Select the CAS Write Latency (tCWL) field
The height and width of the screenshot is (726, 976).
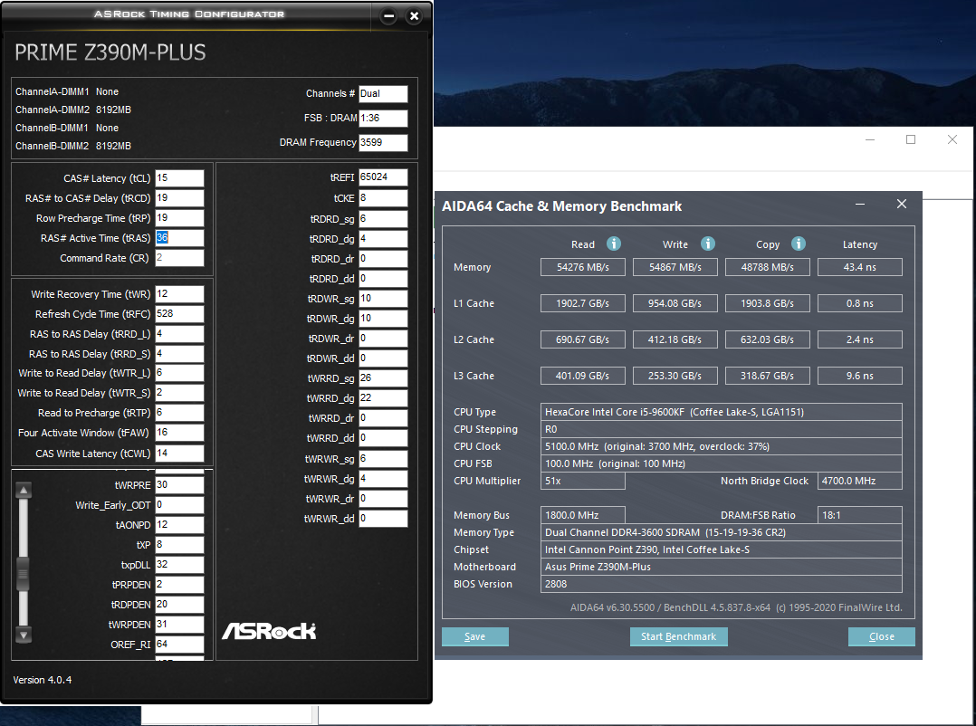click(179, 453)
